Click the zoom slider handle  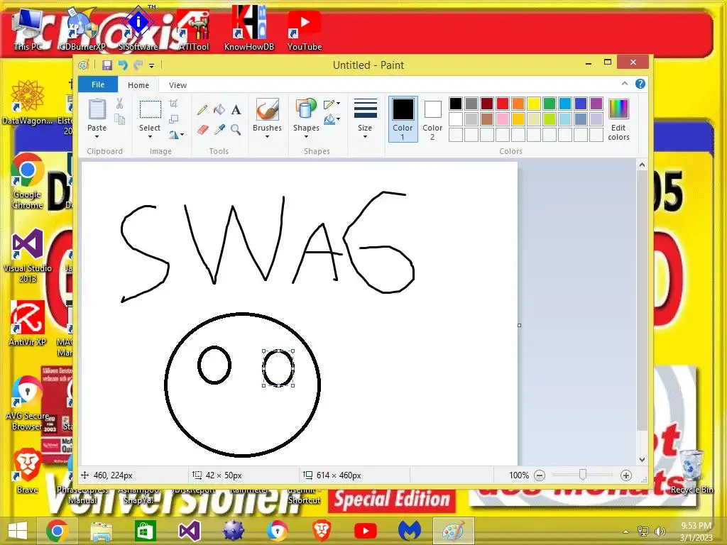coord(583,475)
